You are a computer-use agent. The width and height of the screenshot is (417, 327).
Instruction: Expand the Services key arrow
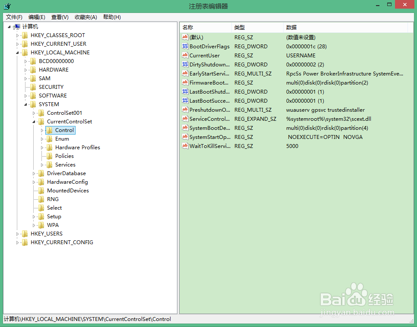pos(42,165)
